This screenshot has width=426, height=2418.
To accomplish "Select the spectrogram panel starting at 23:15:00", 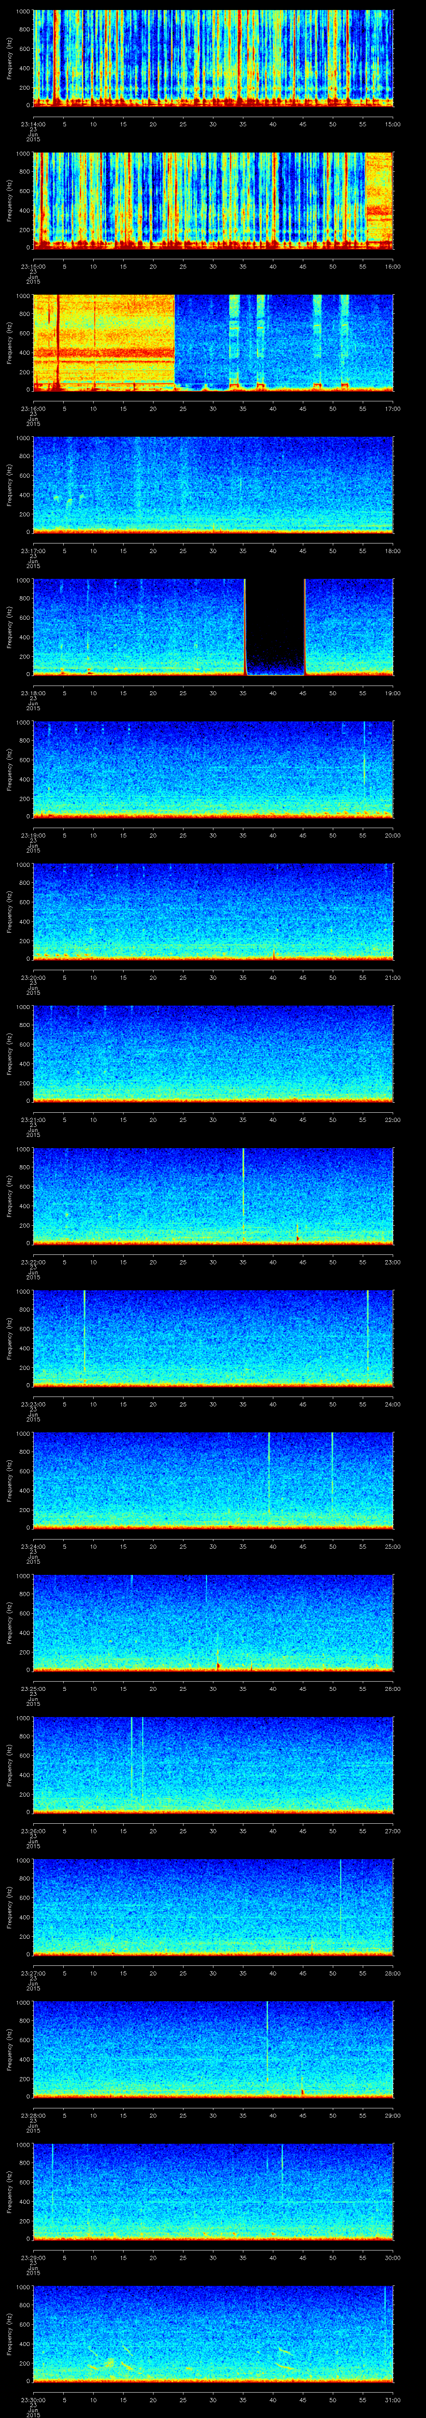I will pyautogui.click(x=213, y=201).
